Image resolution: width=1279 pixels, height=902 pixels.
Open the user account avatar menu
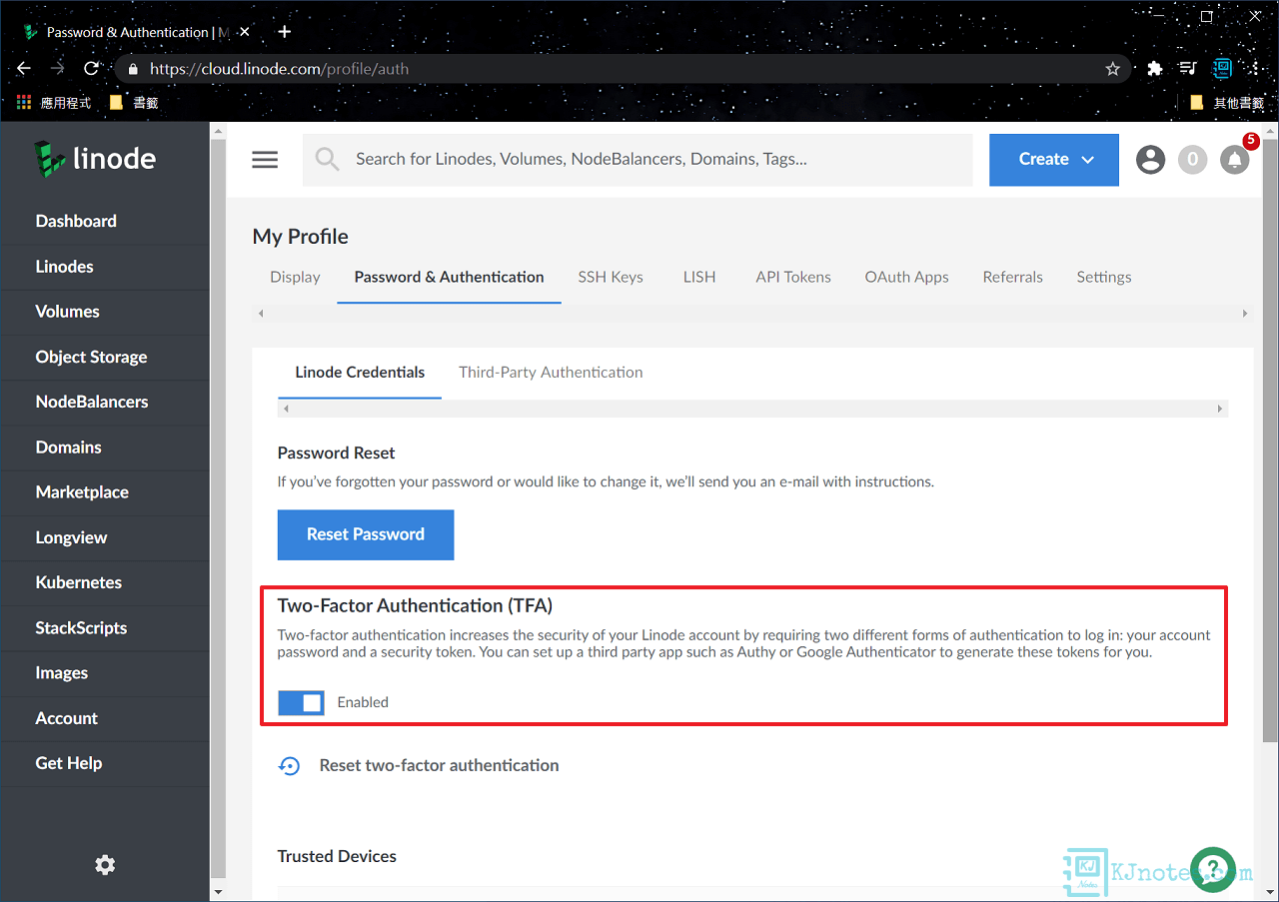[x=1150, y=159]
